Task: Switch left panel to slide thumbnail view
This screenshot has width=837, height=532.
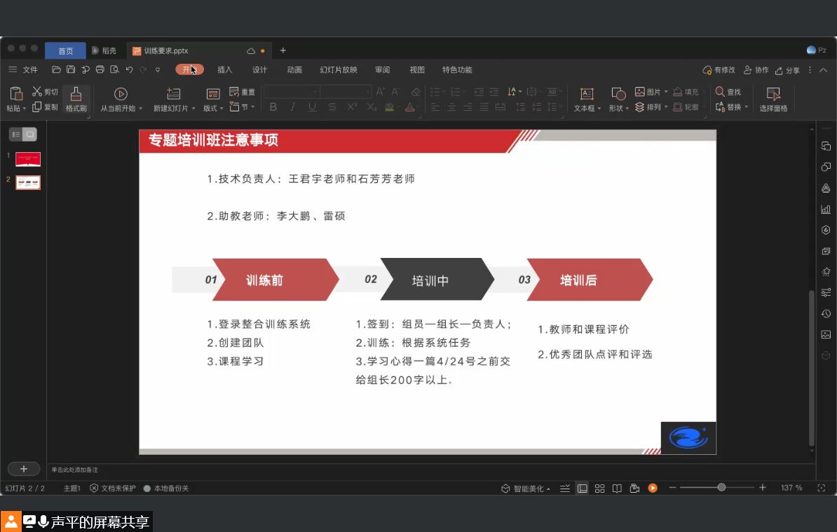Action: click(30, 135)
